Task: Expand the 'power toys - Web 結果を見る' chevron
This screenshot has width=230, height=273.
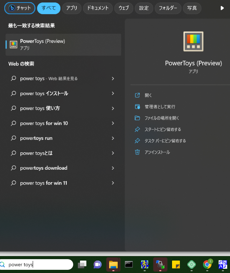Action: point(113,78)
